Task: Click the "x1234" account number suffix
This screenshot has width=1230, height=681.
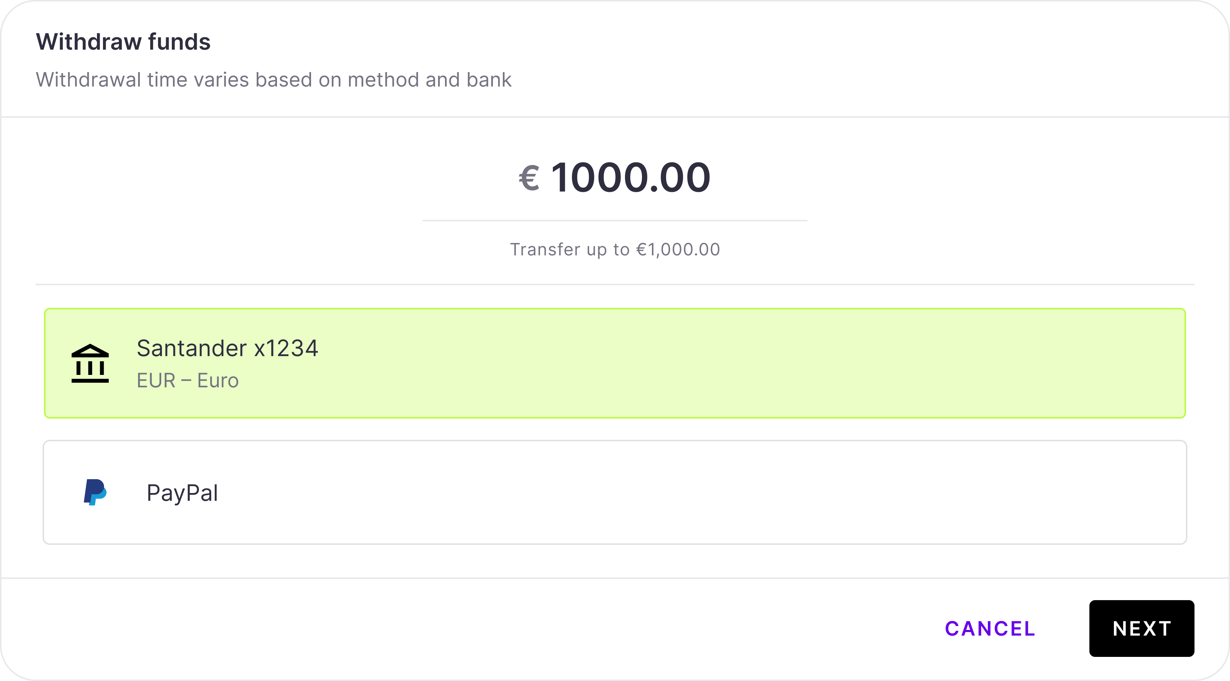Action: (286, 348)
